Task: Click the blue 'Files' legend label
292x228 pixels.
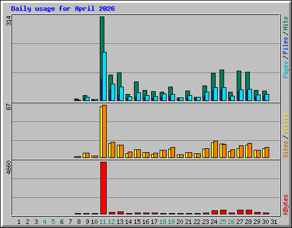Action: [285, 46]
